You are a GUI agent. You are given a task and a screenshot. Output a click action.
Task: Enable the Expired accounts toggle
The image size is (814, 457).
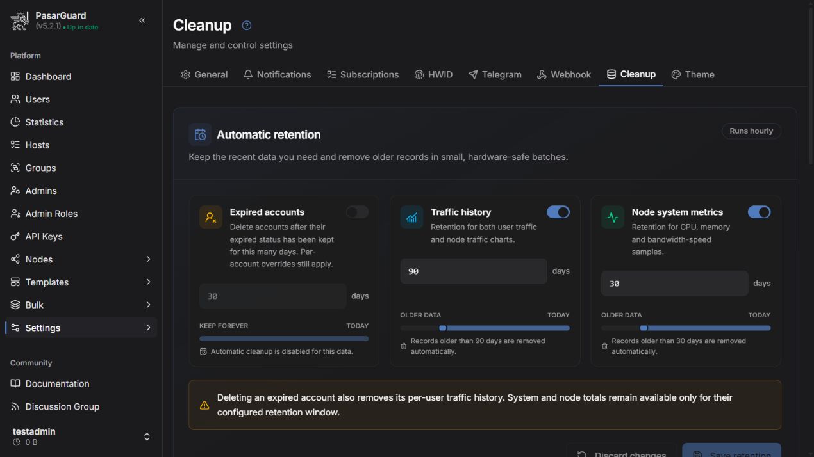click(357, 212)
